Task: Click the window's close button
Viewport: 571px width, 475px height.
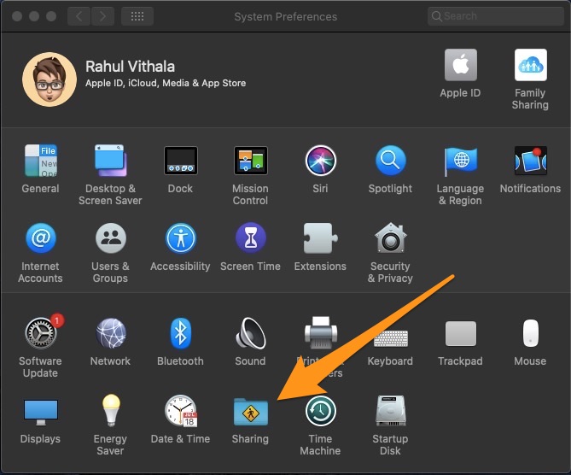Action: (17, 16)
